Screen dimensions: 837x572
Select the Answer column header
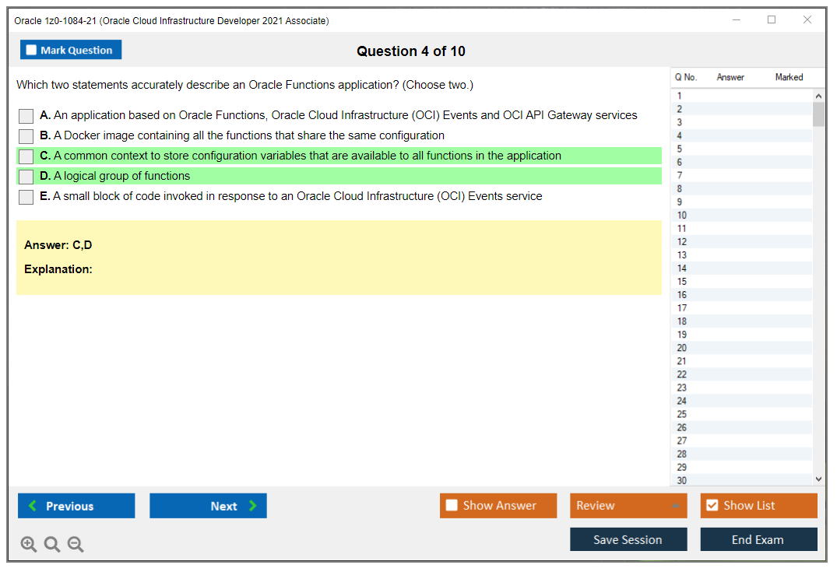pos(730,77)
